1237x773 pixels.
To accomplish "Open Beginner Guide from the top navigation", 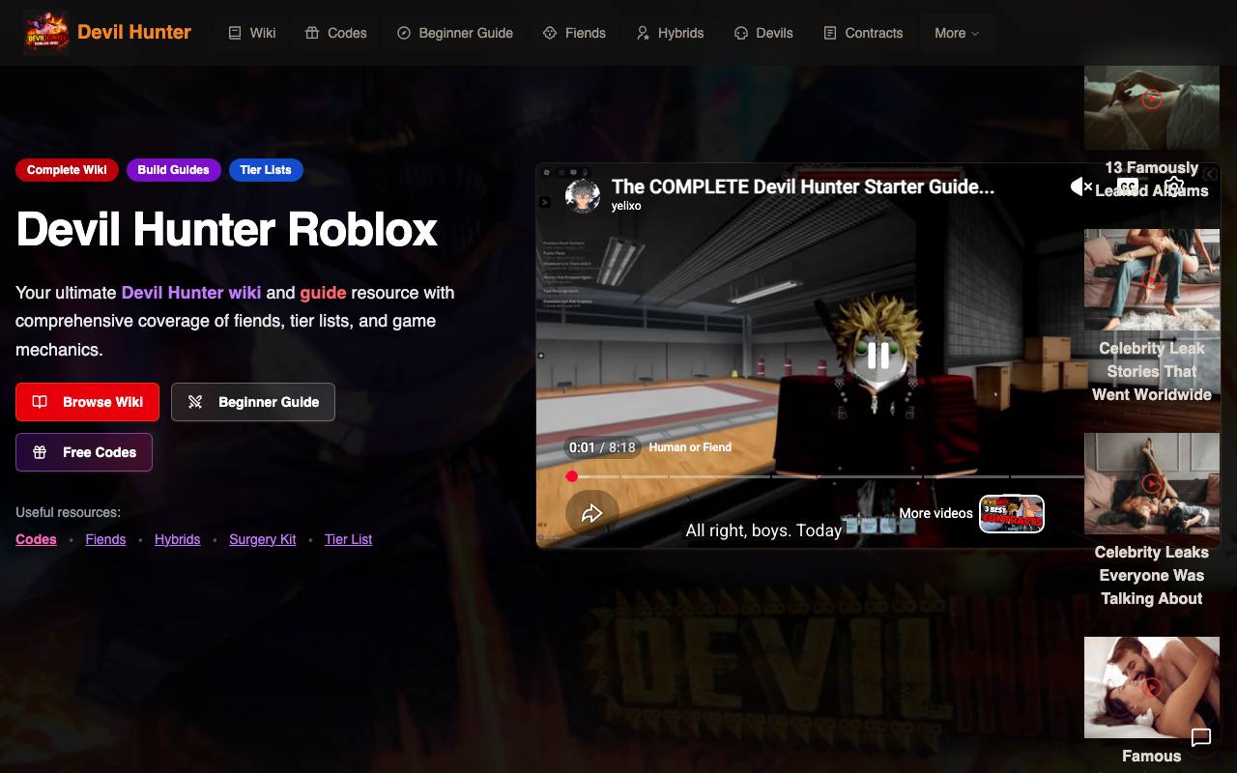I will (455, 33).
